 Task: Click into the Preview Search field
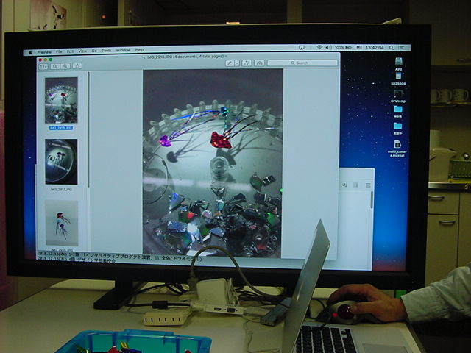302,63
